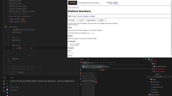Click the previous frame up arrow
This screenshot has width=172, height=96.
click(x=91, y=70)
